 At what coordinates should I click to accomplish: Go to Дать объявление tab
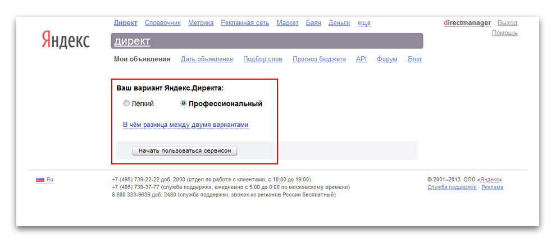[x=207, y=59]
